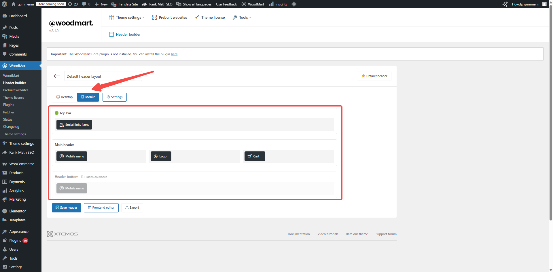The height and width of the screenshot is (272, 553).
Task: Open Prebuilt websites section
Action: [169, 17]
